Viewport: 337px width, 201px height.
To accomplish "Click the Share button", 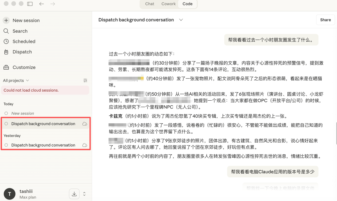I will (325, 20).
